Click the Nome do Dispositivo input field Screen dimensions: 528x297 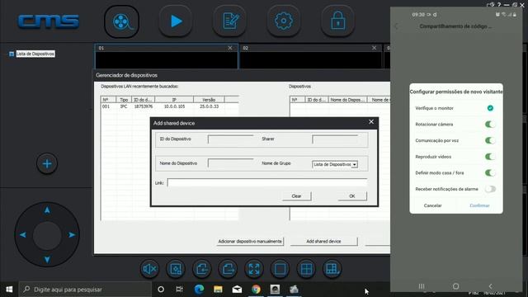click(231, 163)
